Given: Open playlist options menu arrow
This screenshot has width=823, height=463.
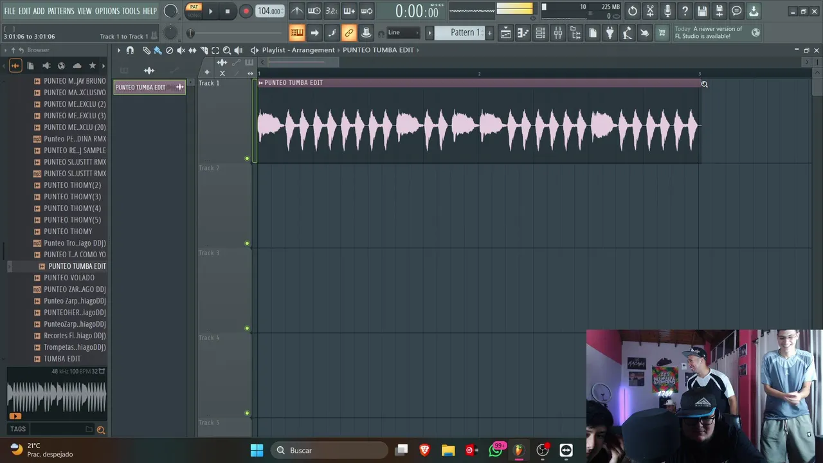Looking at the screenshot, I should coord(118,50).
